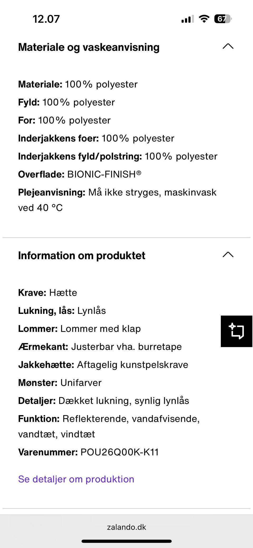Collapse the Materiale og vaskeanvisning chevron
Screen dimensions: 253x548
228,46
